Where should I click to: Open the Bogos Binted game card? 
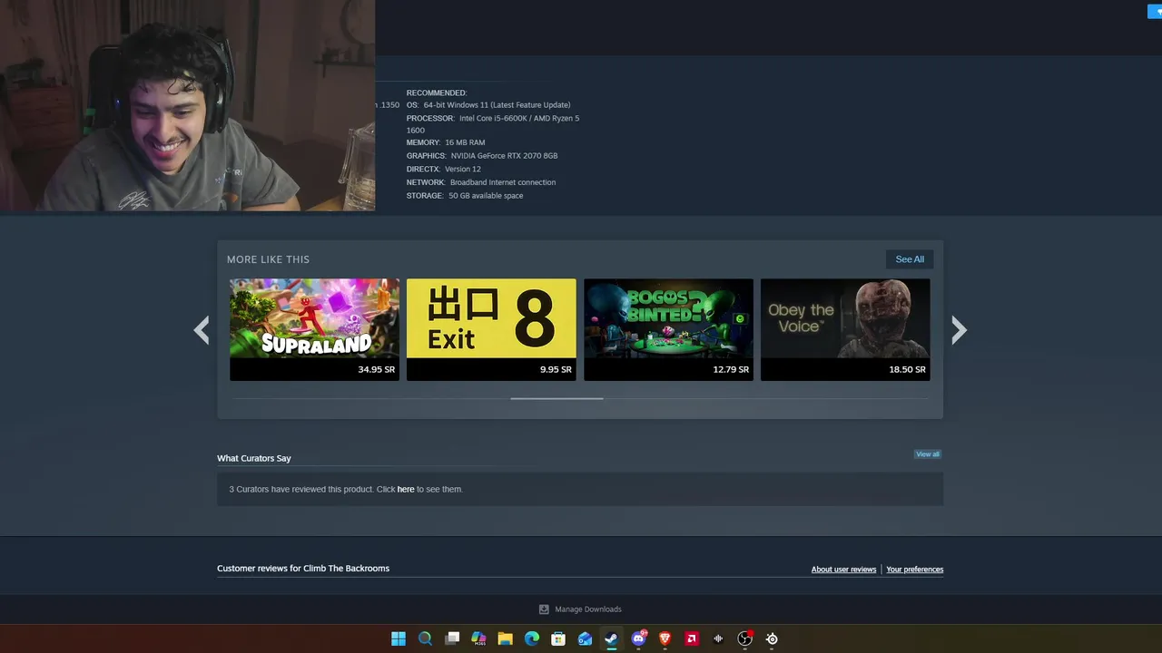[668, 329]
